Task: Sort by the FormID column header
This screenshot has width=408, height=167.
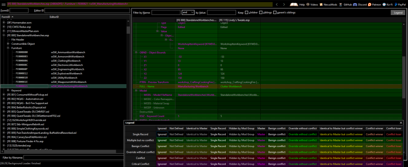Action: [x=25, y=17]
